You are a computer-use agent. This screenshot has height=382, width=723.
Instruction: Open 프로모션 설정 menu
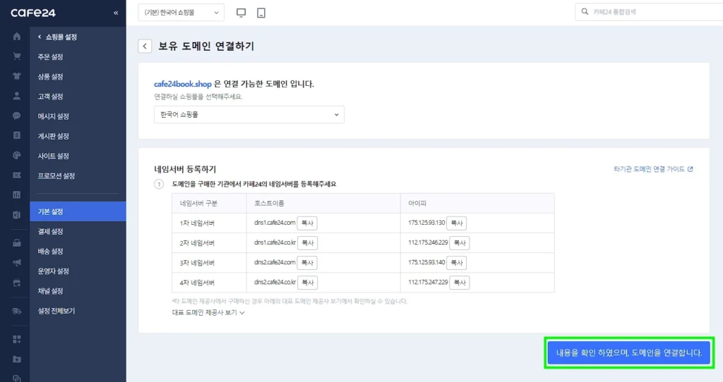pyautogui.click(x=56, y=175)
